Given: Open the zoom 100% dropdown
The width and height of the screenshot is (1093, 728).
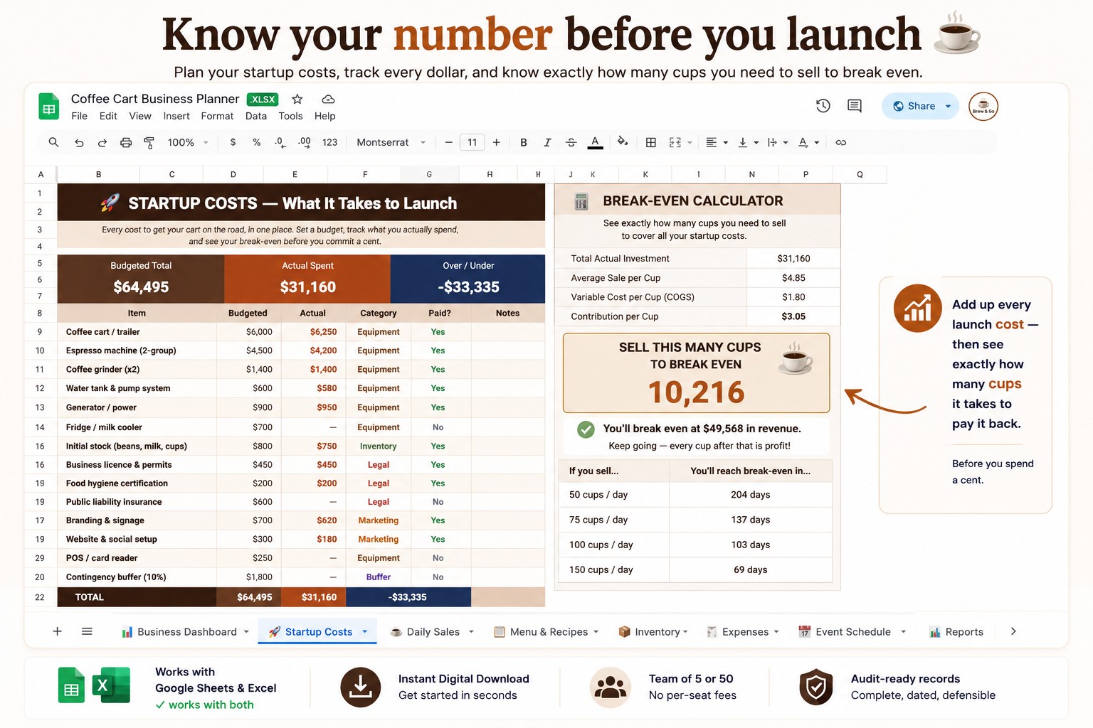Looking at the screenshot, I should point(188,142).
